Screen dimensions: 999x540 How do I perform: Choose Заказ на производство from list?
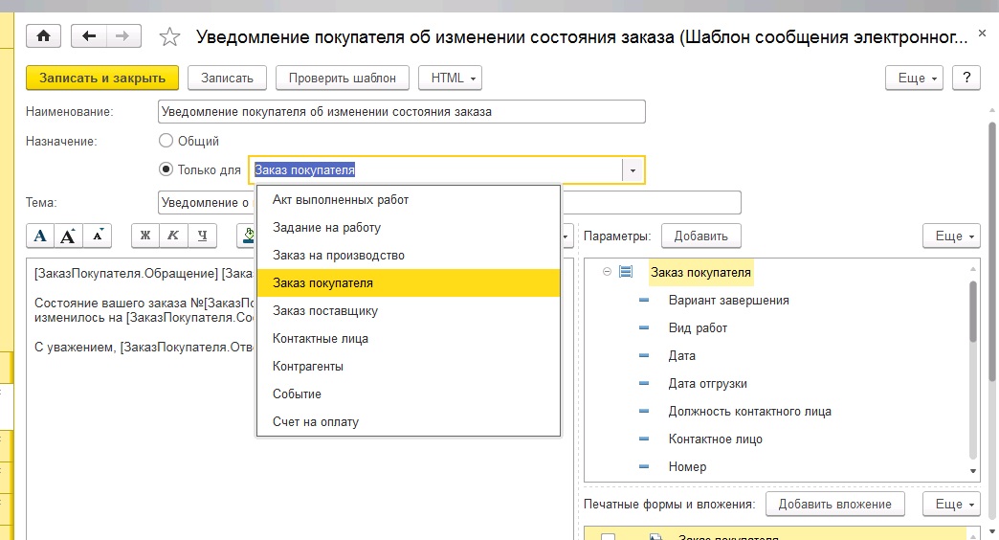click(409, 255)
